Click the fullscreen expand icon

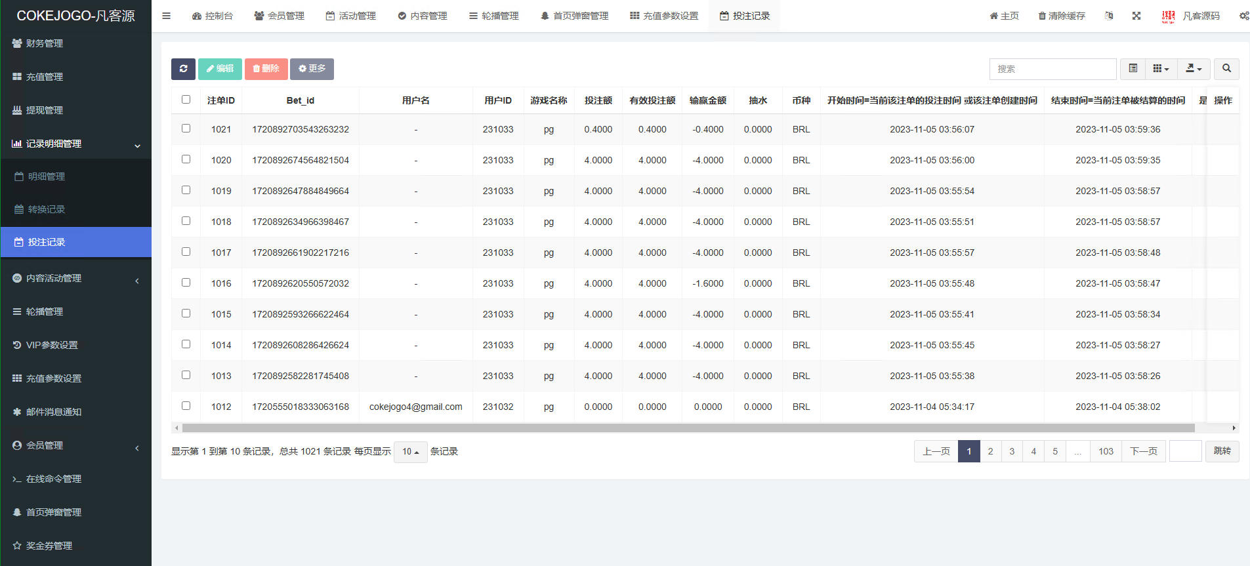(1136, 16)
